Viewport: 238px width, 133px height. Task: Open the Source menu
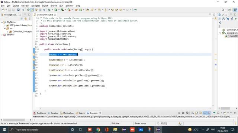pos(16,6)
